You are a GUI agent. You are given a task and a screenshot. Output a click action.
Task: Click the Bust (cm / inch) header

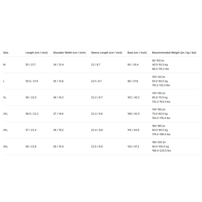click(137, 53)
